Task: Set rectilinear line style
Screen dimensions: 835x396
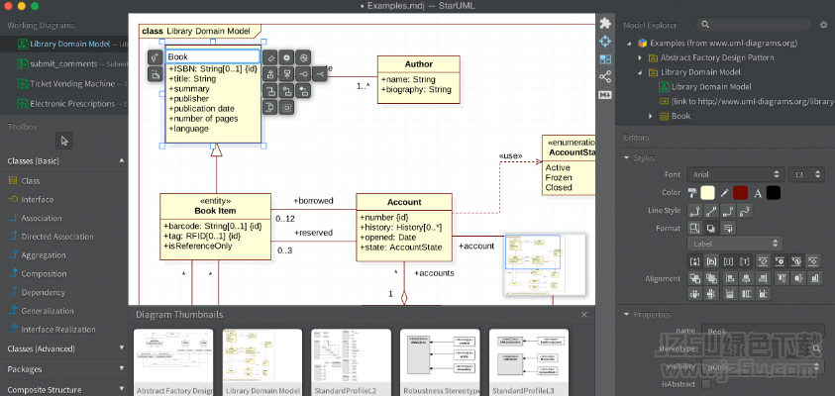Action: pyautogui.click(x=694, y=211)
